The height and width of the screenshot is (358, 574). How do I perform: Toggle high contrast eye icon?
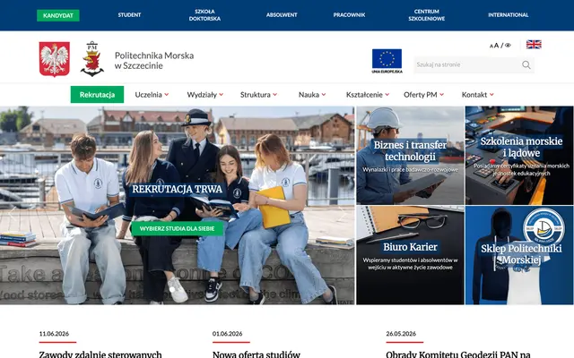tap(508, 46)
